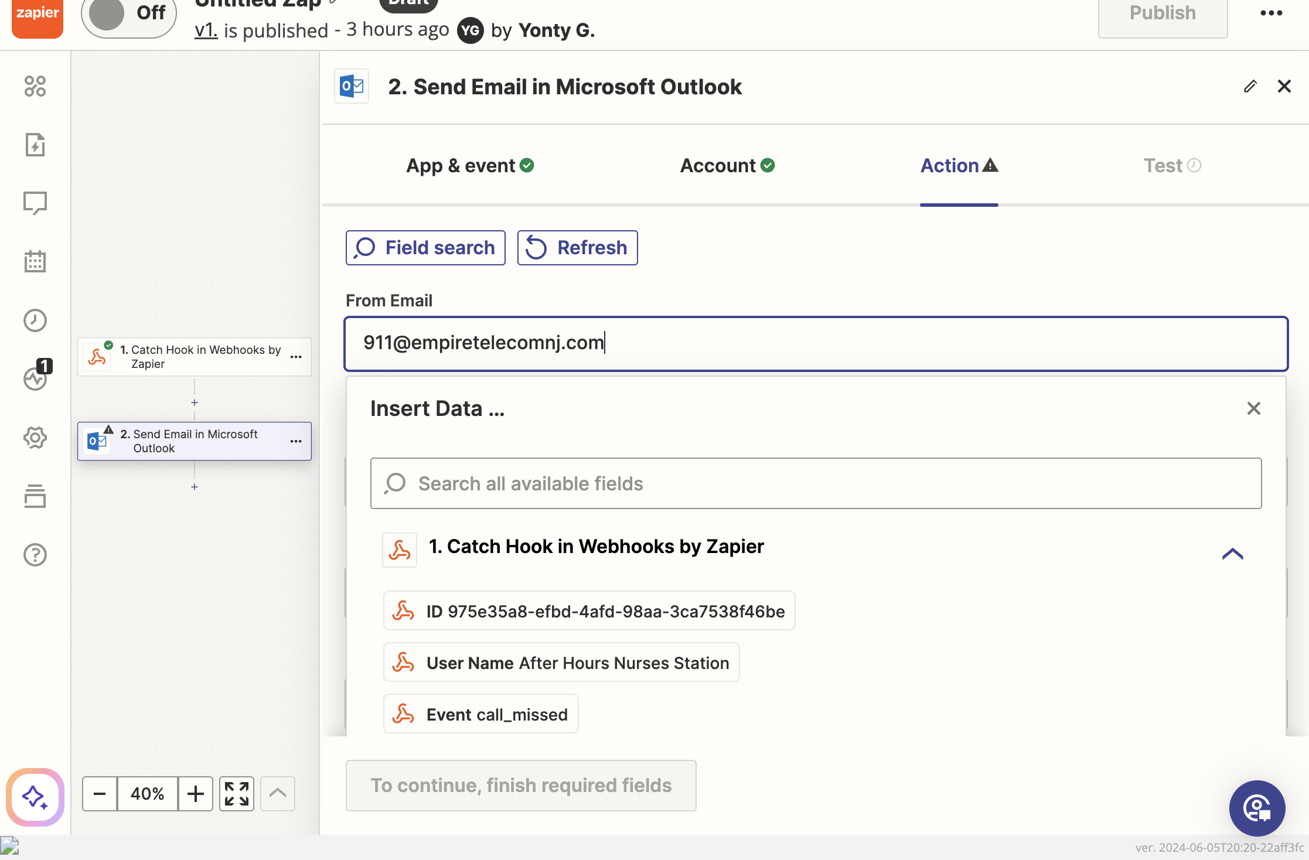Open the v1. version link

click(x=206, y=30)
